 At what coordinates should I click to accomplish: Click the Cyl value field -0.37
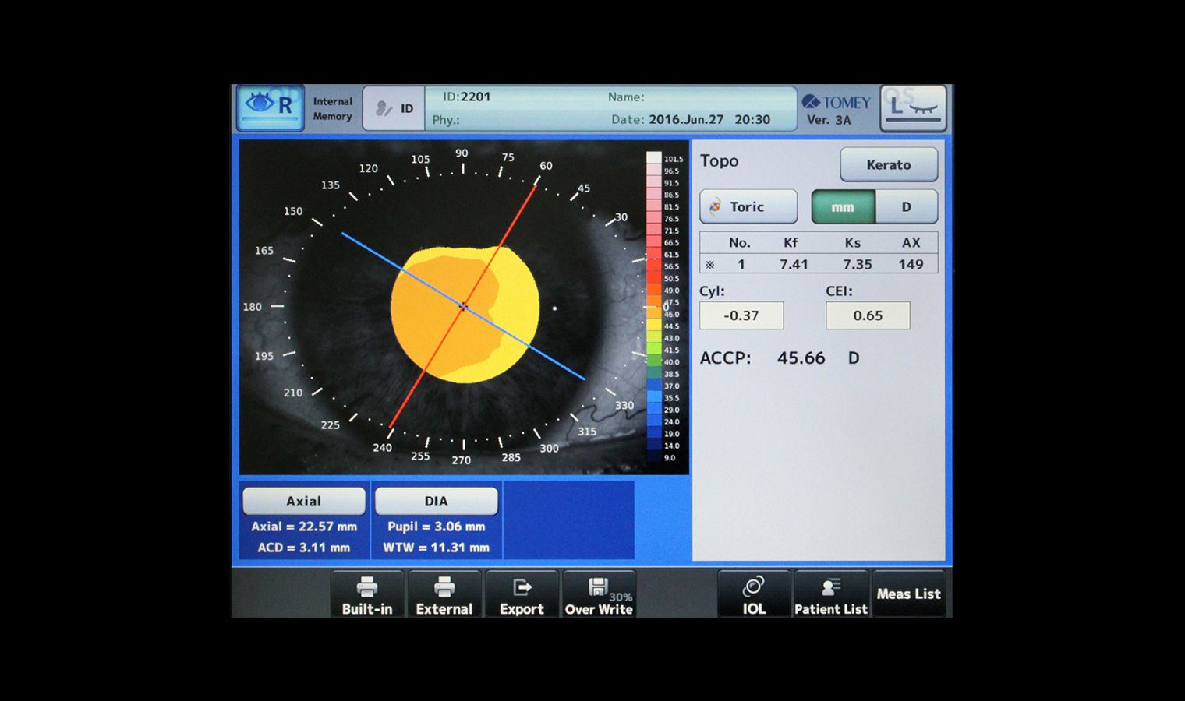741,315
